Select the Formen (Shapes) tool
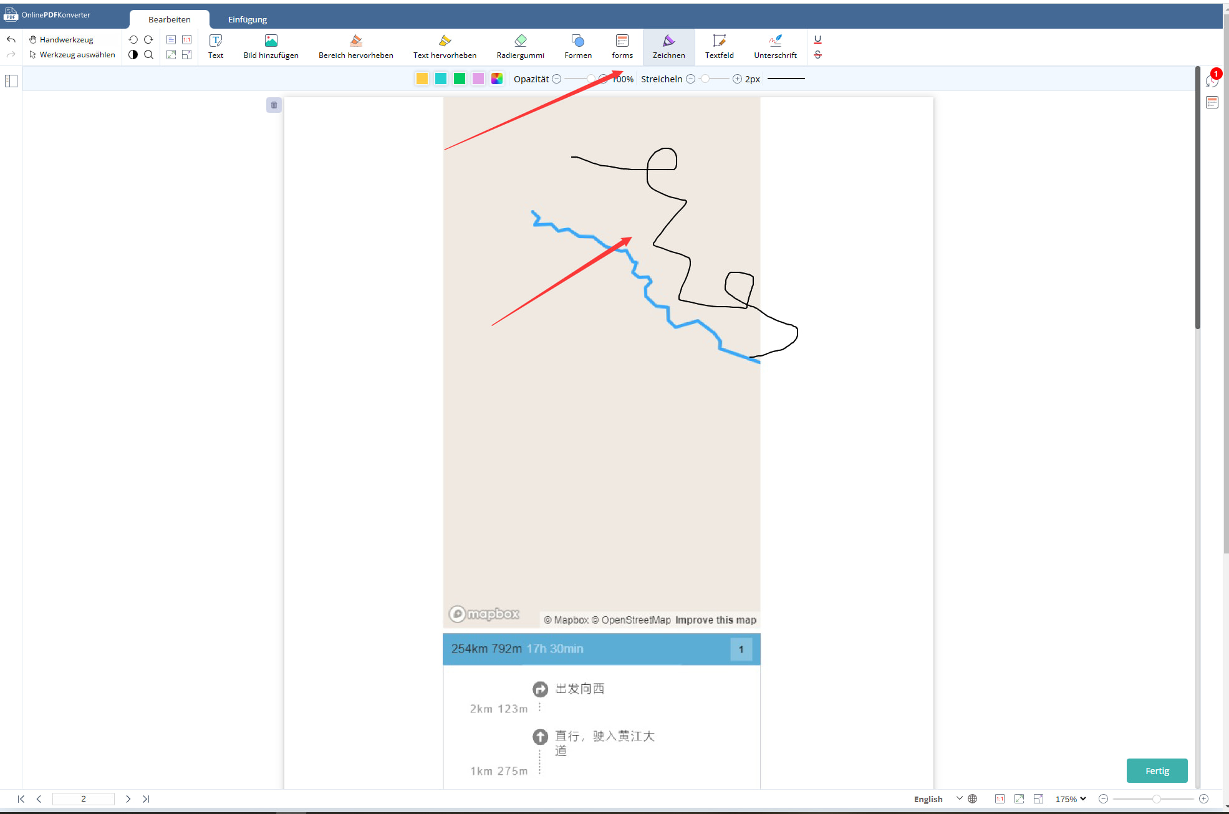The image size is (1229, 814). [x=577, y=45]
